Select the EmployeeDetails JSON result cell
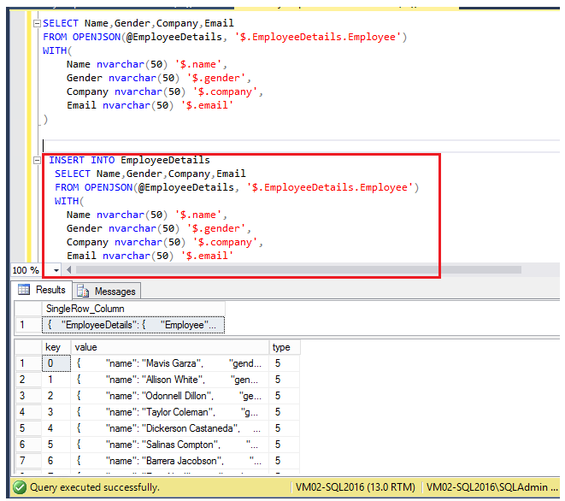 pos(133,325)
